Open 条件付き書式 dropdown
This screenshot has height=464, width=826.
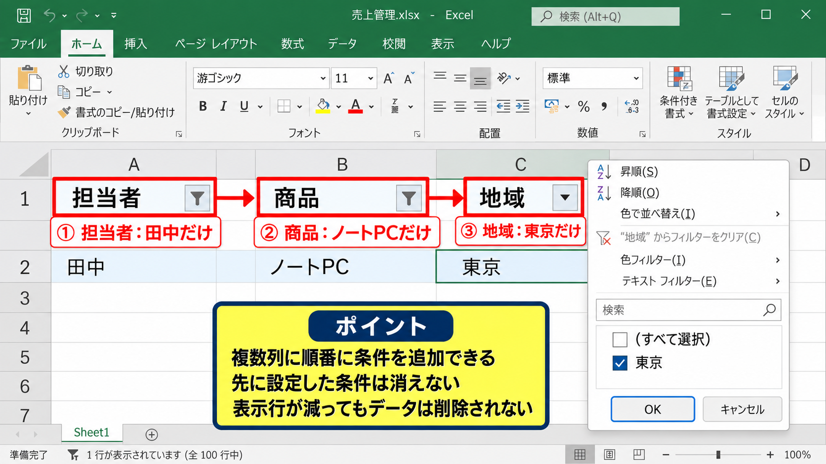[679, 94]
